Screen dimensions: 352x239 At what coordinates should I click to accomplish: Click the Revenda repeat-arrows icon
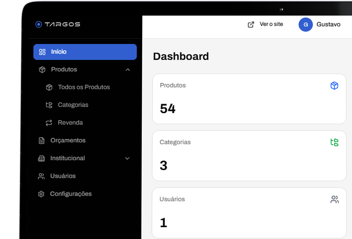[x=49, y=123]
